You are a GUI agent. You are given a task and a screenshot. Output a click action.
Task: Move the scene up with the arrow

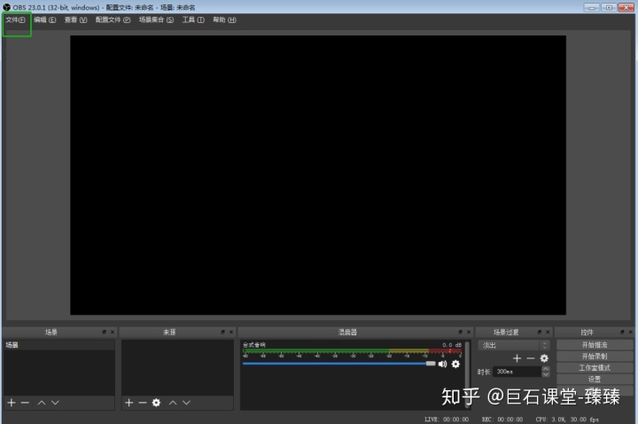click(42, 403)
